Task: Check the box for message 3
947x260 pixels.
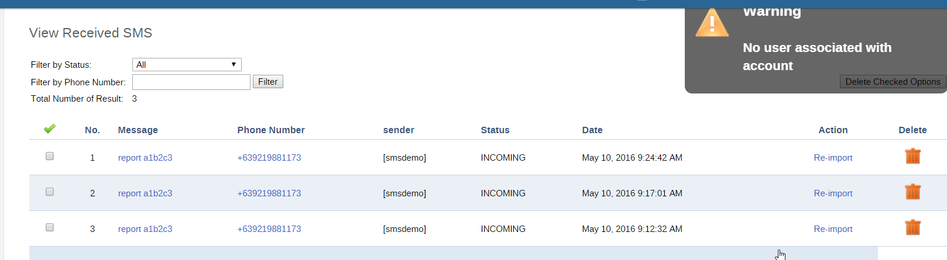Action: click(50, 227)
